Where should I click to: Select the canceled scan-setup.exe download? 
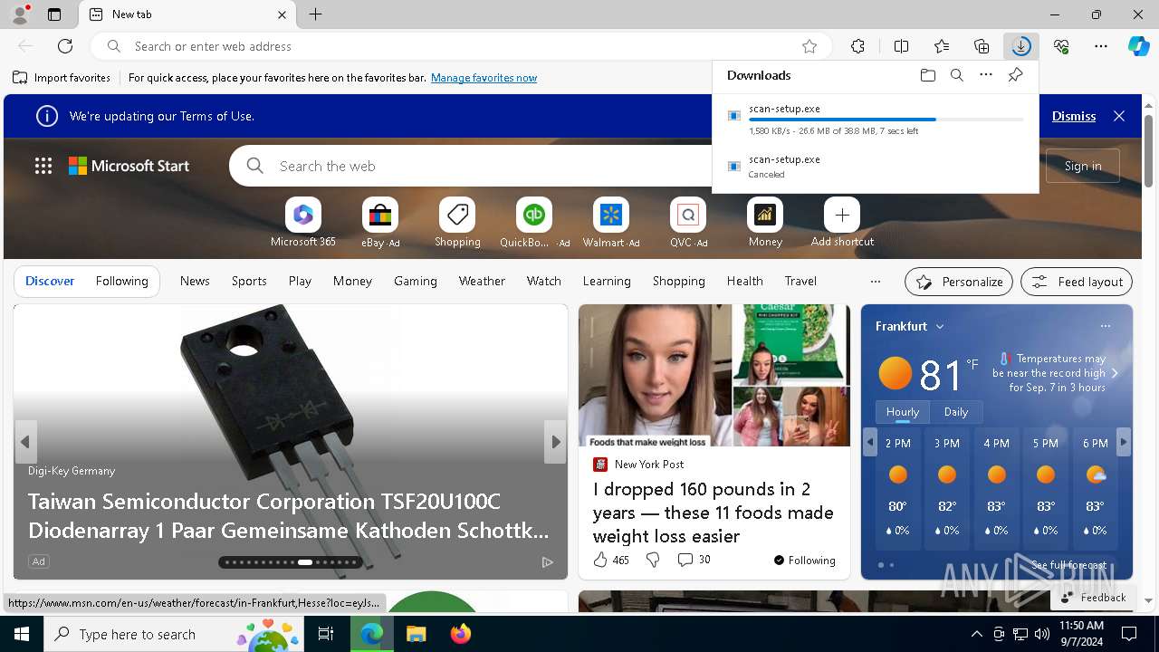click(x=876, y=166)
